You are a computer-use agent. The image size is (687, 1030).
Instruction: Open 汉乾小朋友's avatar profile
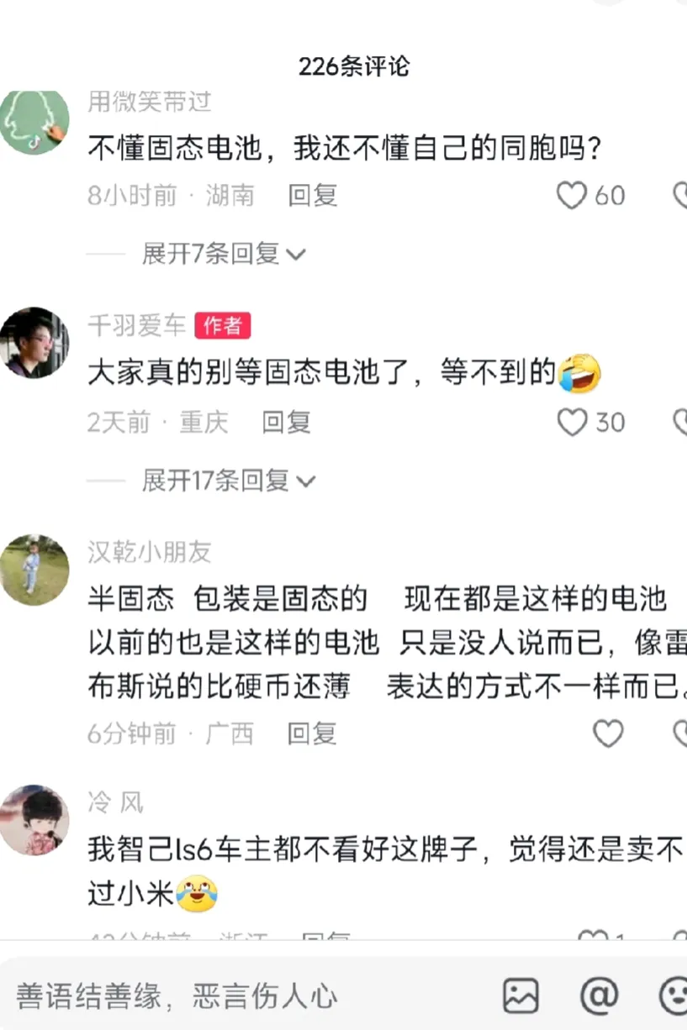(34, 570)
